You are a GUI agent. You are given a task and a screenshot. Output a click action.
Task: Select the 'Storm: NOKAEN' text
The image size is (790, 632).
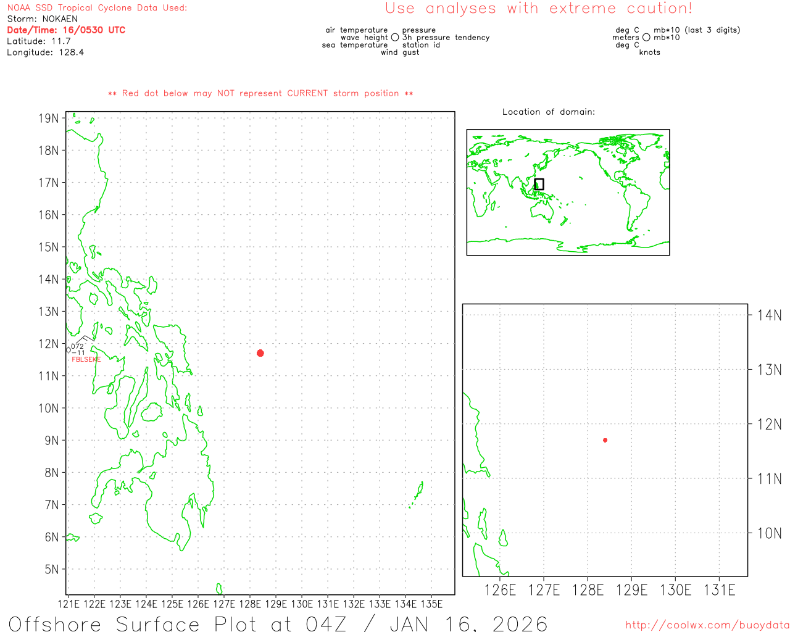(x=43, y=19)
